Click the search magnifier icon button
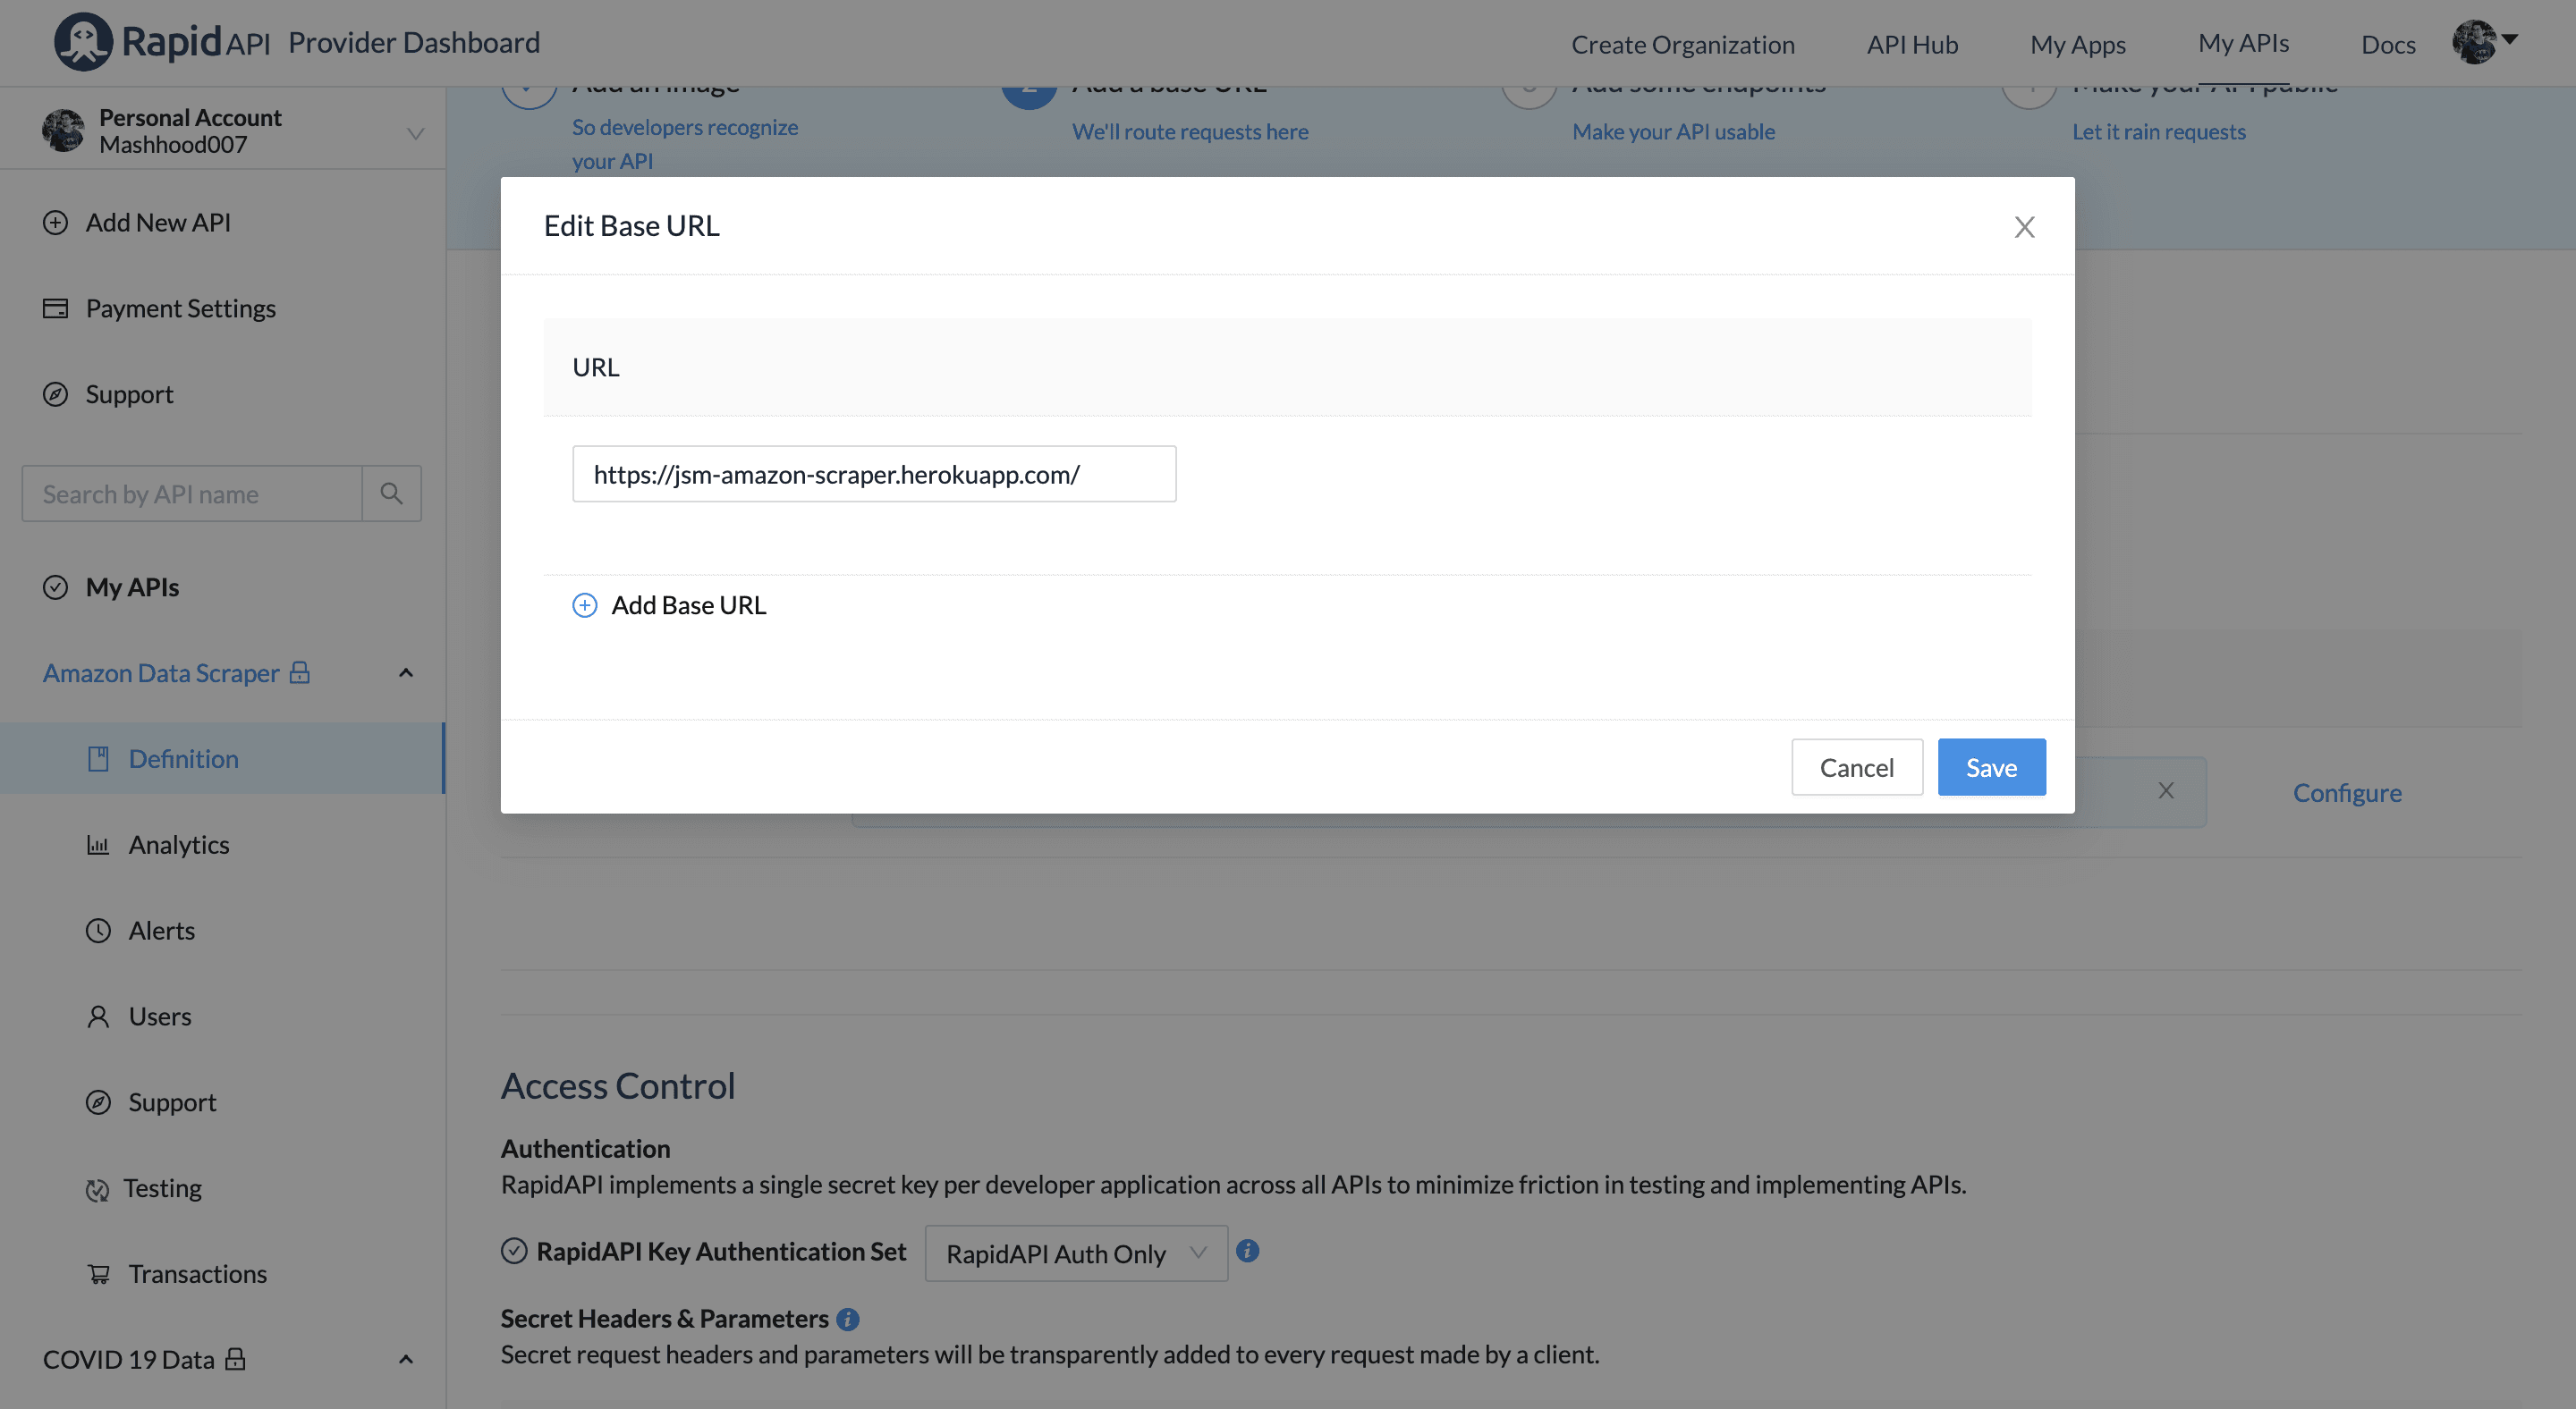This screenshot has height=1409, width=2576. (391, 493)
